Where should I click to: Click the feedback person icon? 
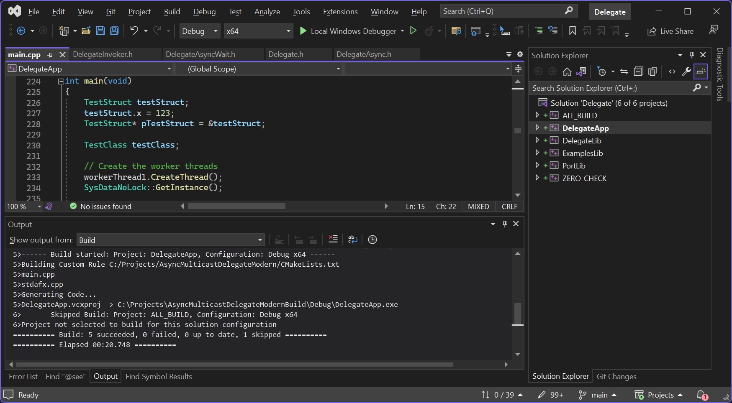(x=714, y=30)
